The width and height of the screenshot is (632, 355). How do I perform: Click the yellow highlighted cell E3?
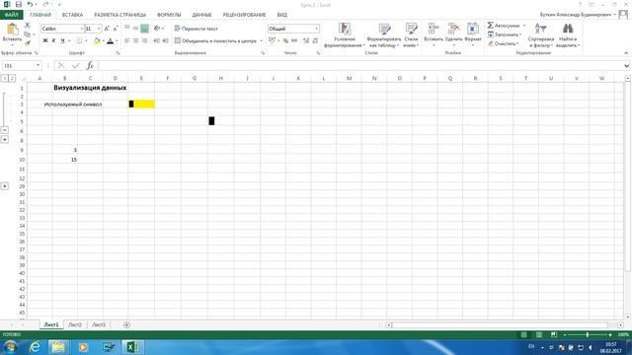click(141, 105)
